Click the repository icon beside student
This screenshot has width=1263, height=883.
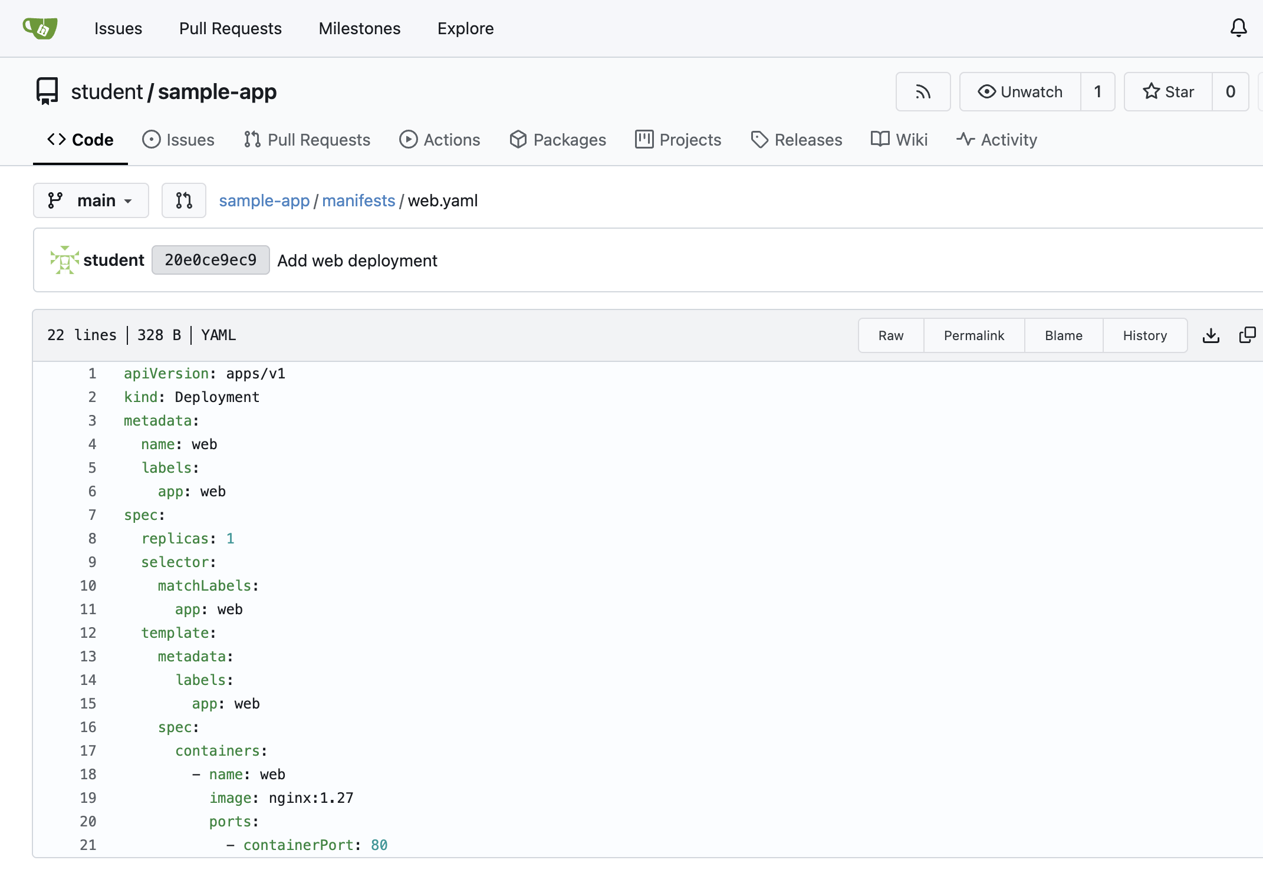(47, 91)
